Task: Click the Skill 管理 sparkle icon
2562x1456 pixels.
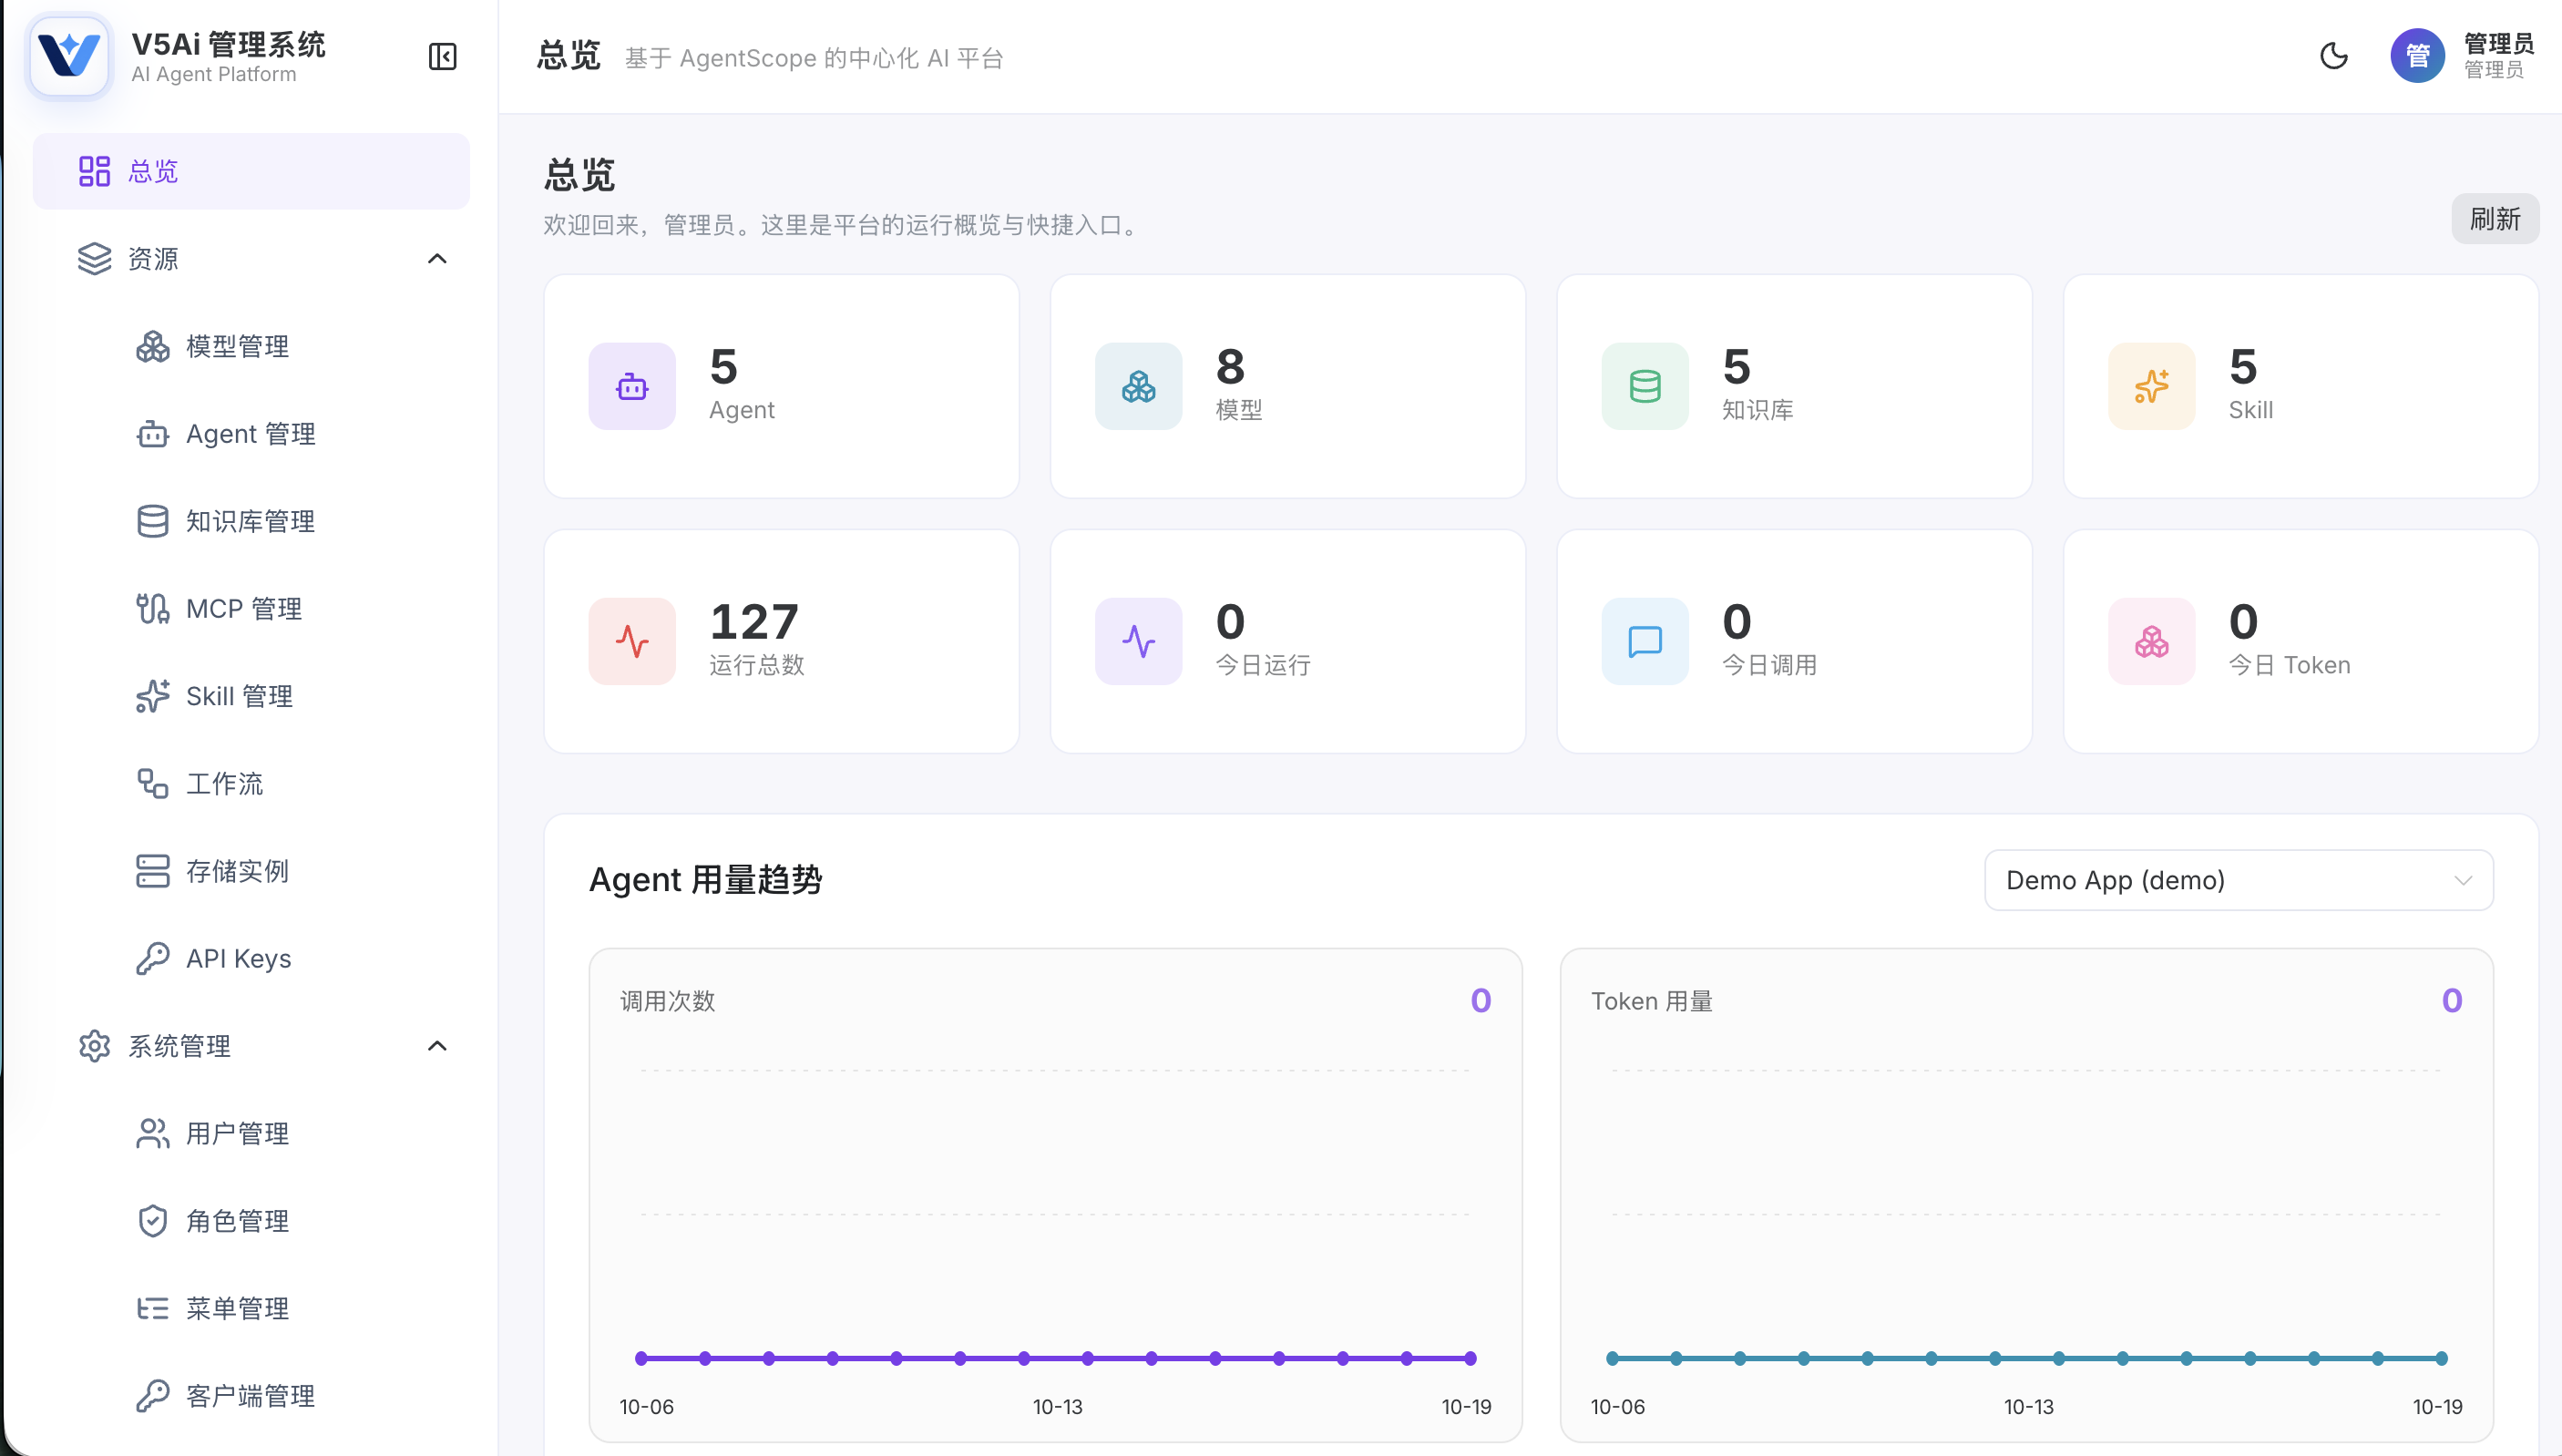Action: [153, 696]
